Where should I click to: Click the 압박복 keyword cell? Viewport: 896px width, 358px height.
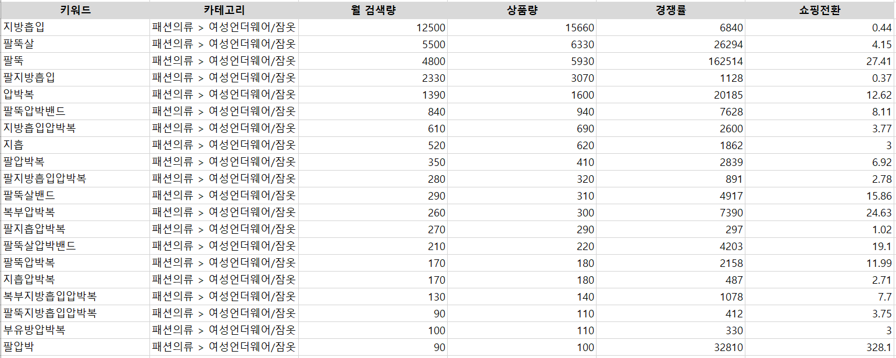pyautogui.click(x=75, y=95)
